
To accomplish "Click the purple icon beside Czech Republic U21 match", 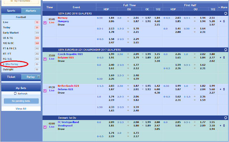I will pos(45,59).
